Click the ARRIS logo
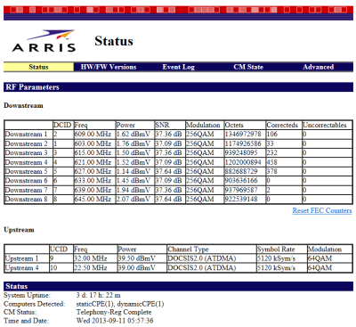 point(44,41)
